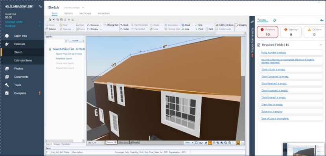The width and height of the screenshot is (326, 156).
Task: Toggle the Inspection results side panel
Action: coord(252,39)
